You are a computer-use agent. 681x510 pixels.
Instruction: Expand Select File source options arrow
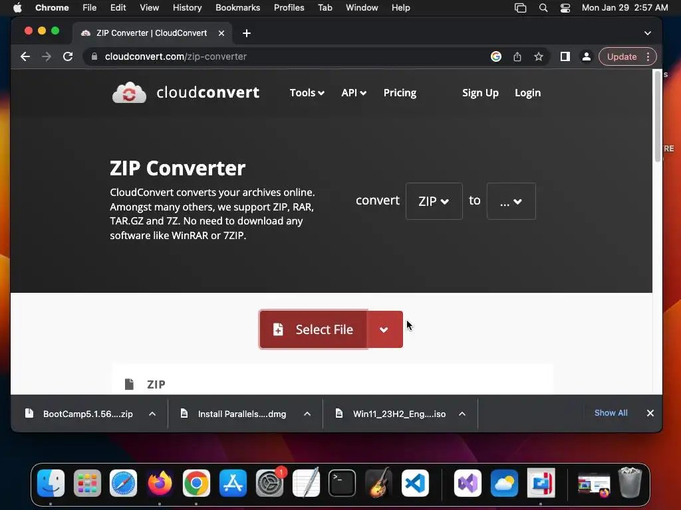(385, 329)
